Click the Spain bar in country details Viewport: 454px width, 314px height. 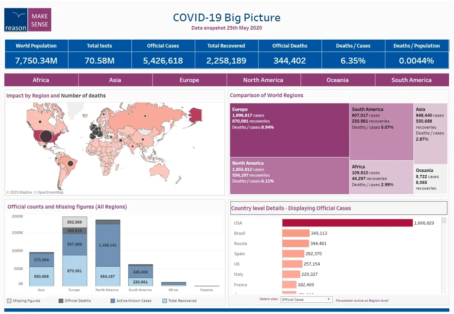293,254
